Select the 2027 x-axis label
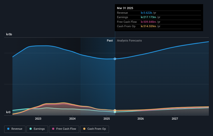Screen dimensions: 213x136 tap(175, 119)
